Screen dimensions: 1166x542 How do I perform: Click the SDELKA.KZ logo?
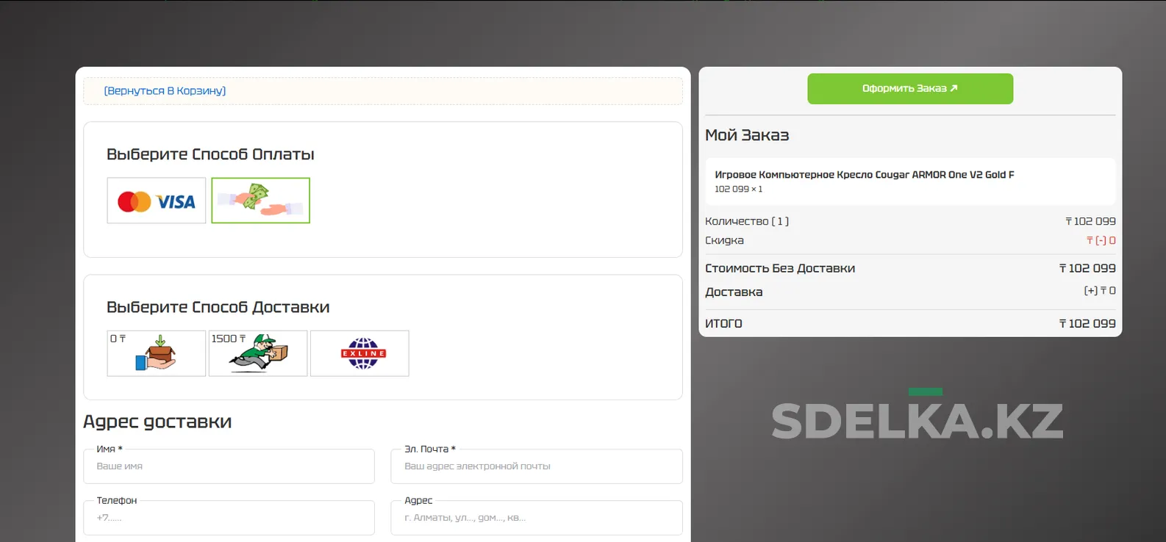point(917,420)
